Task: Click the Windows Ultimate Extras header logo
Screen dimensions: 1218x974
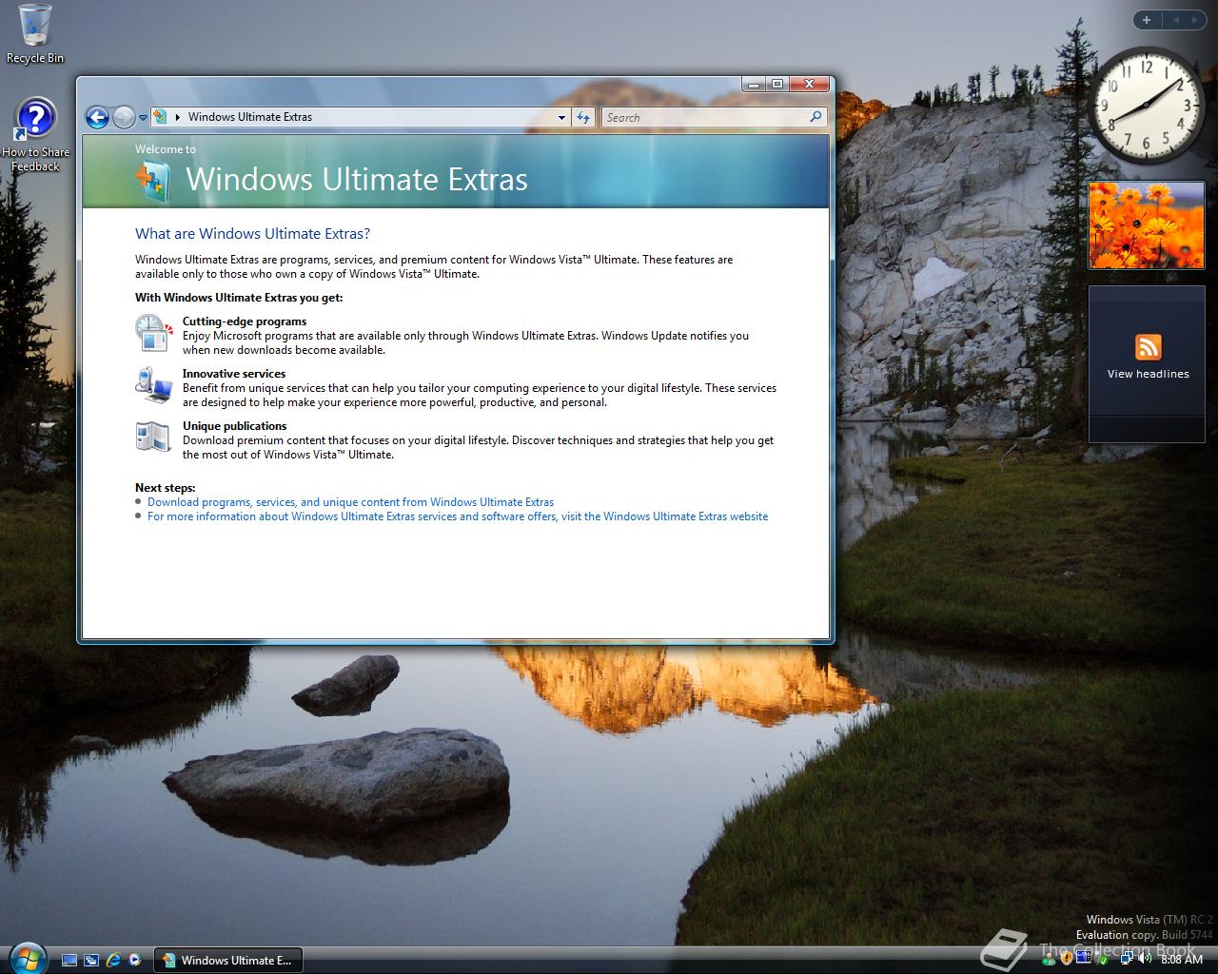Action: coord(152,181)
